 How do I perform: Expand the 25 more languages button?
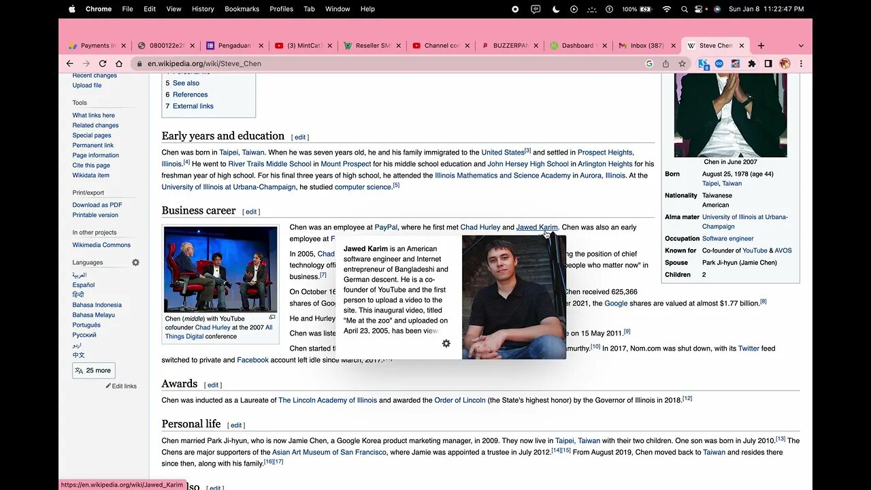[x=93, y=370]
